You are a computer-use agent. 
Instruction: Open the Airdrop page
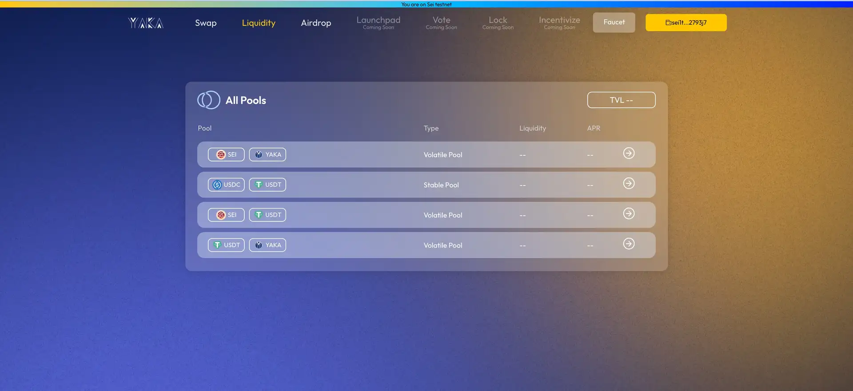tap(316, 23)
